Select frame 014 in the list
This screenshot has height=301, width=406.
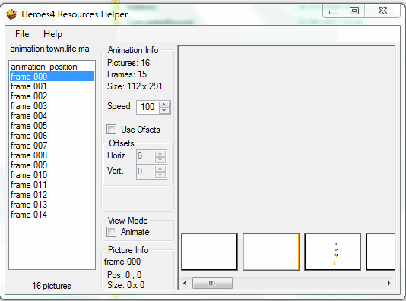[x=52, y=215]
